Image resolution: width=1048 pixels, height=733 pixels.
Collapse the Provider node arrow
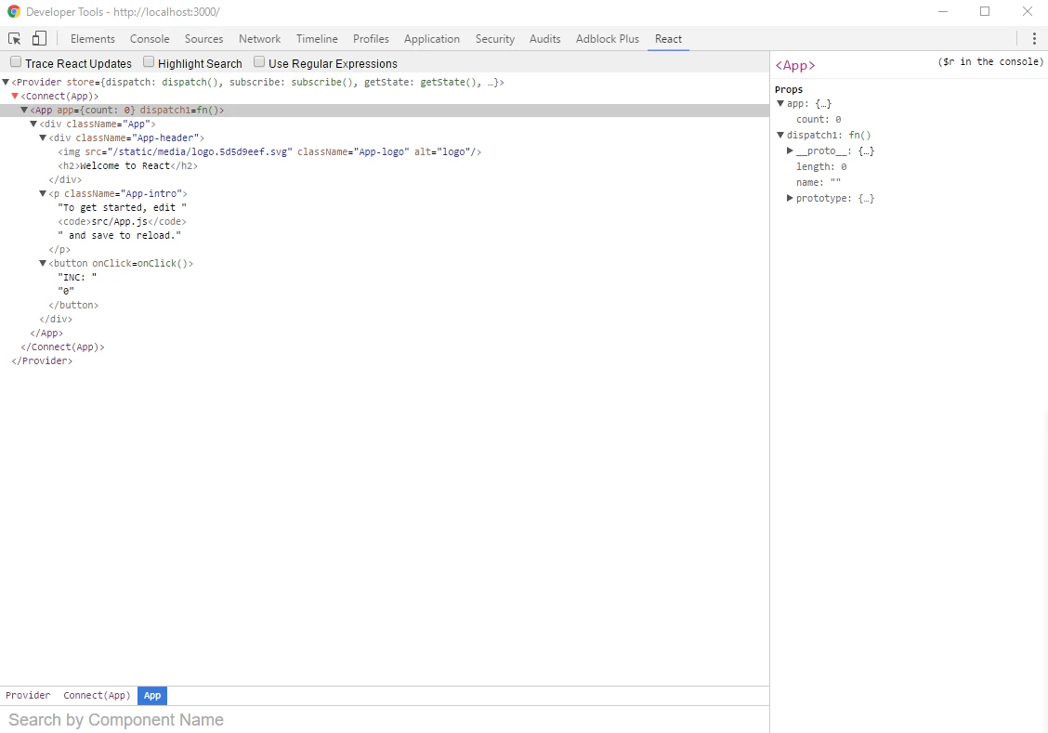(x=6, y=82)
